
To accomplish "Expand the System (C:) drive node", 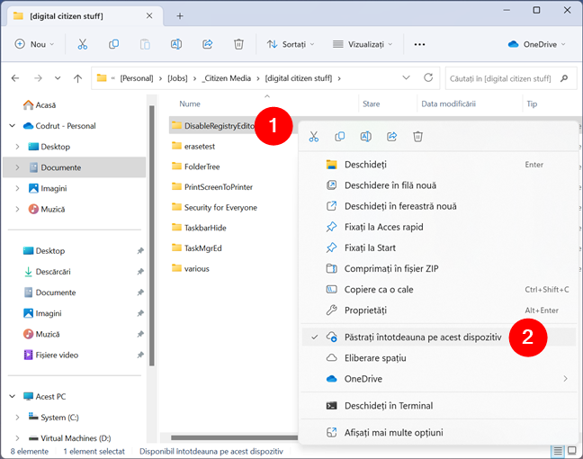I will coord(17,418).
